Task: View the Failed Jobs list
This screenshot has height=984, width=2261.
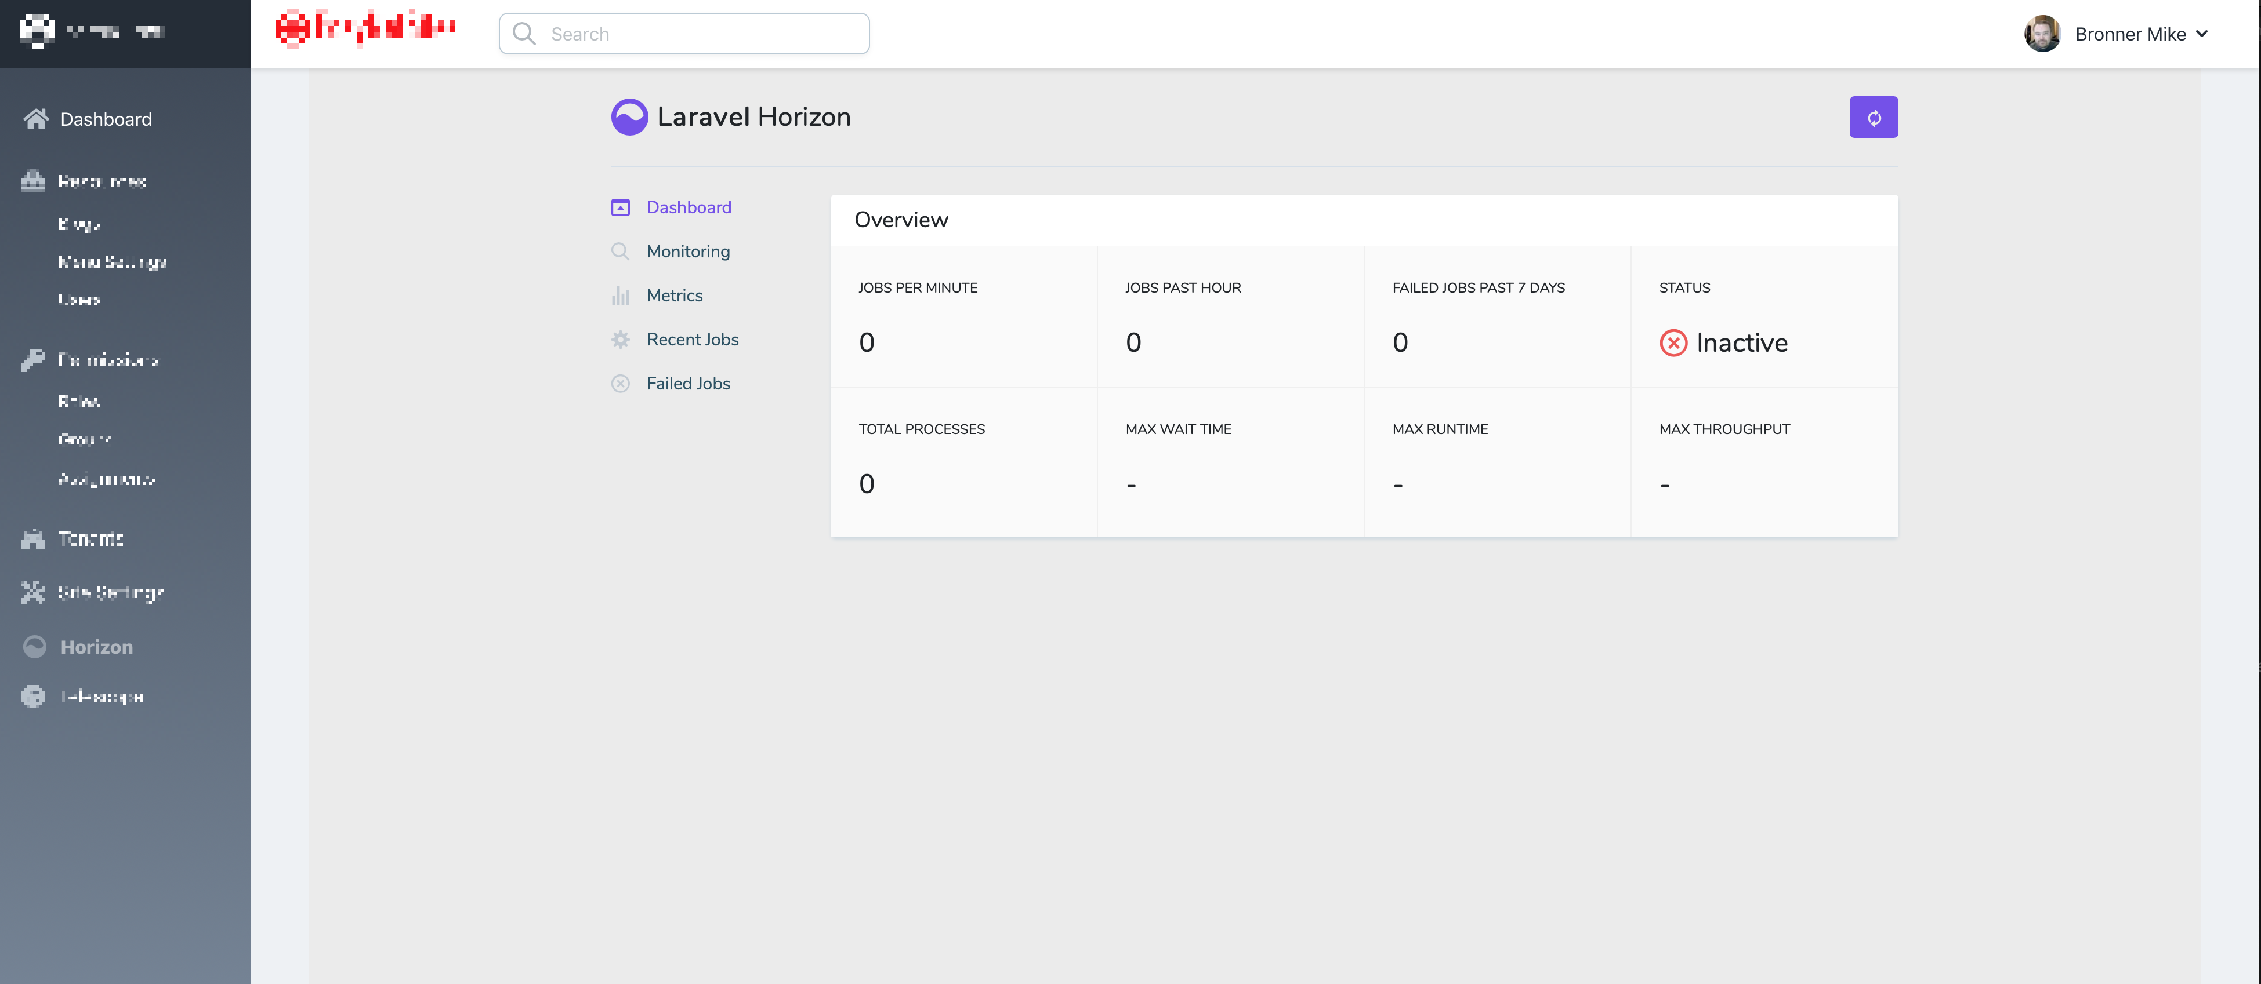Action: [688, 383]
